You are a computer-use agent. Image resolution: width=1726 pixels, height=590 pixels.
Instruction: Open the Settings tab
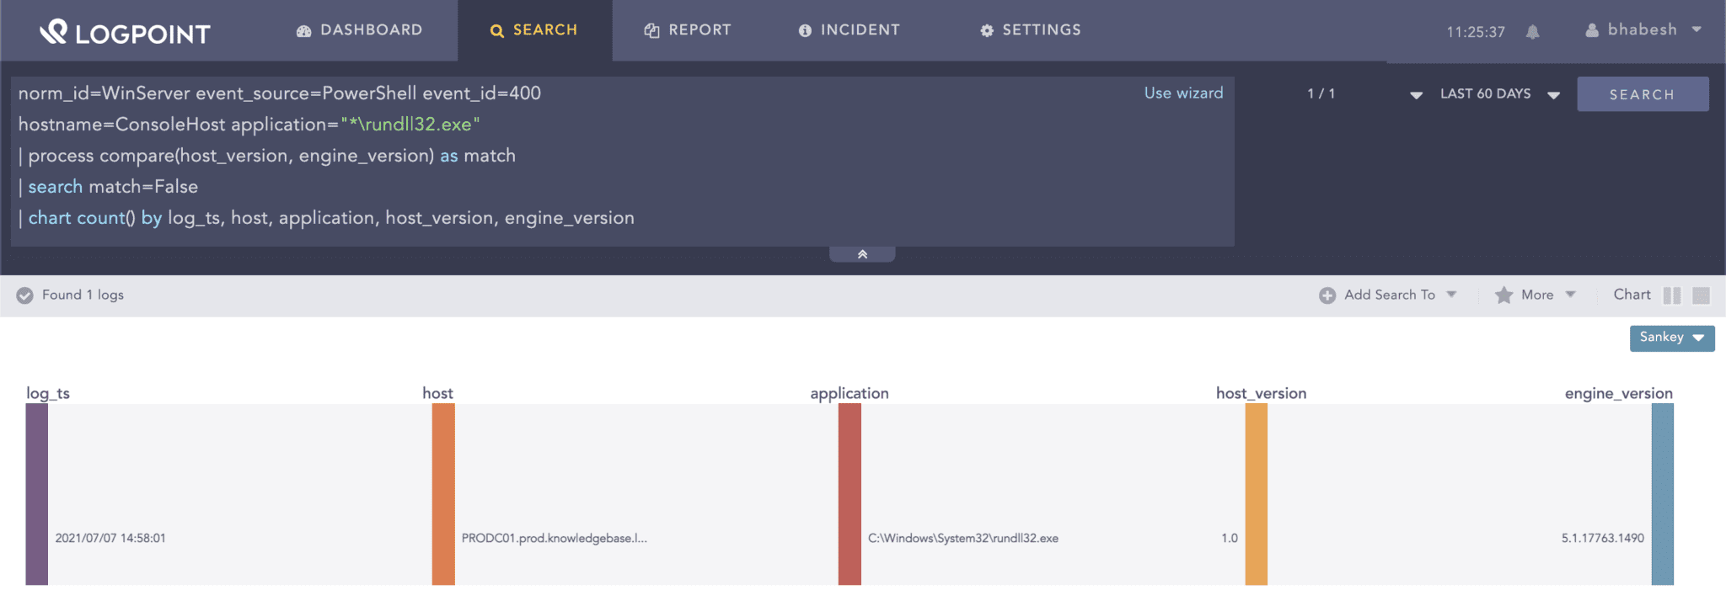(1031, 30)
